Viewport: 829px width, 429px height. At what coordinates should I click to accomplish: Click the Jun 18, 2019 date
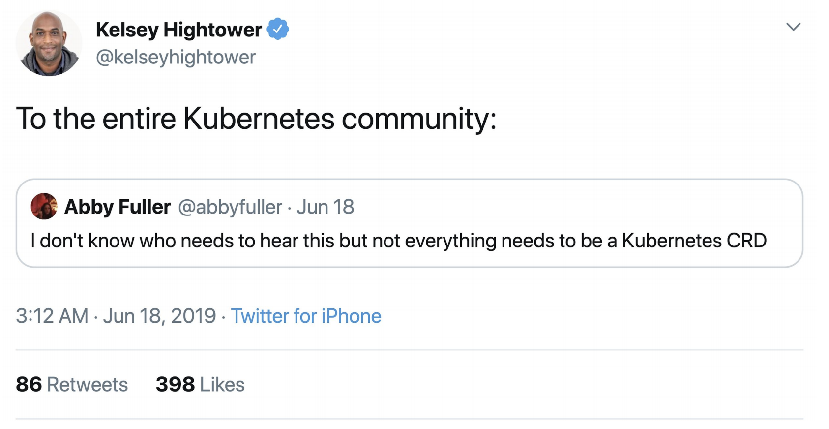pos(159,316)
